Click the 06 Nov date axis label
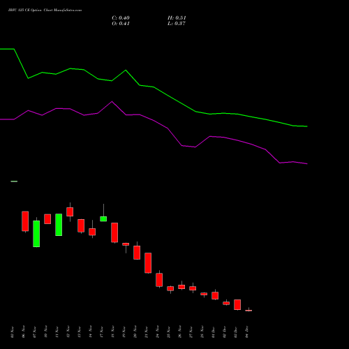The image size is (349, 349). tap(24, 332)
